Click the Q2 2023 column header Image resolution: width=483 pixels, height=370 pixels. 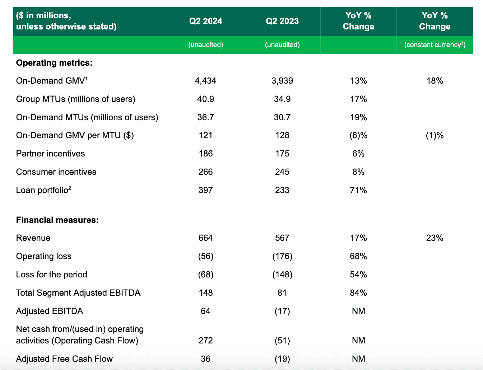tap(282, 21)
